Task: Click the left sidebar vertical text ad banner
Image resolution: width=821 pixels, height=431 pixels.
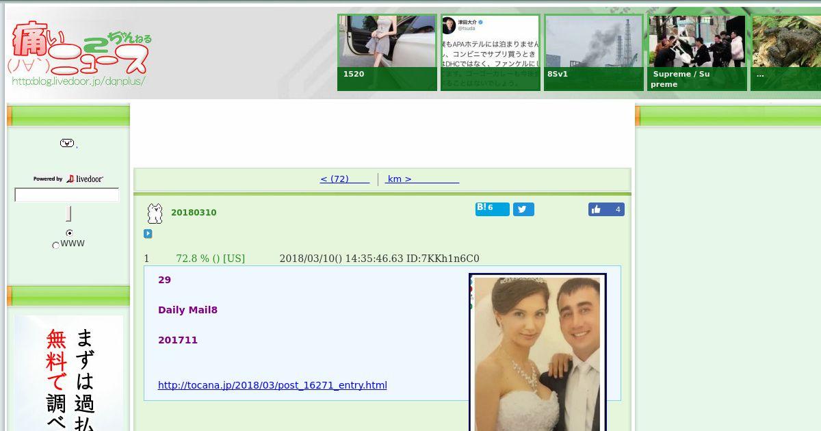Action: tap(68, 373)
